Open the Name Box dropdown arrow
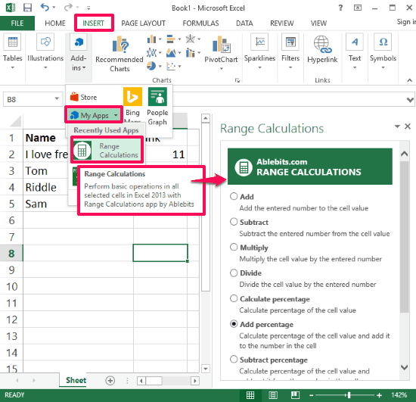 (57, 98)
